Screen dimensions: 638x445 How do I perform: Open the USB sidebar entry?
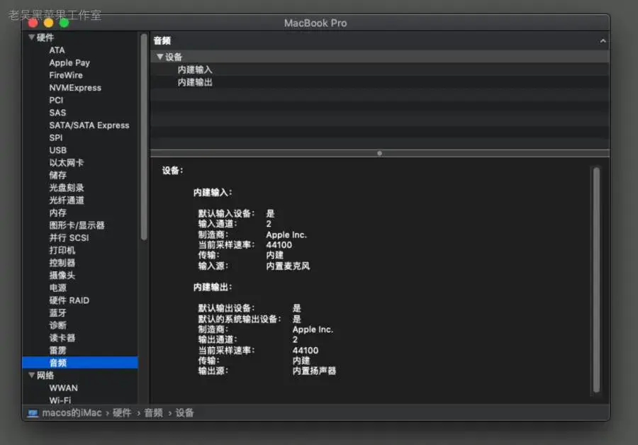58,150
